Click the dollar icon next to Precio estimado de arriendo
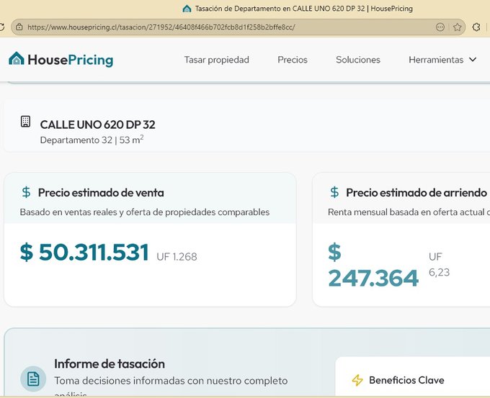 (334, 192)
